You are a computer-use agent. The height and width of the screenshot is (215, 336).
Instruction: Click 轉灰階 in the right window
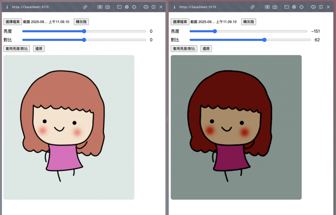(x=249, y=22)
